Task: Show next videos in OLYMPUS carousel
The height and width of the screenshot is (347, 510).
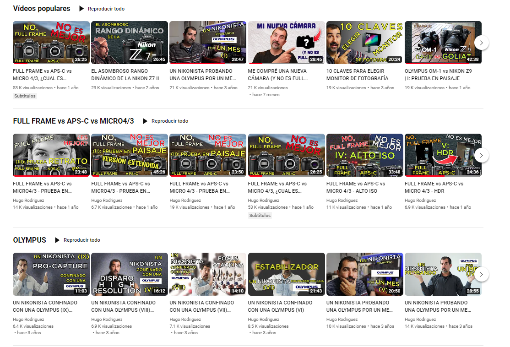Action: 481,275
